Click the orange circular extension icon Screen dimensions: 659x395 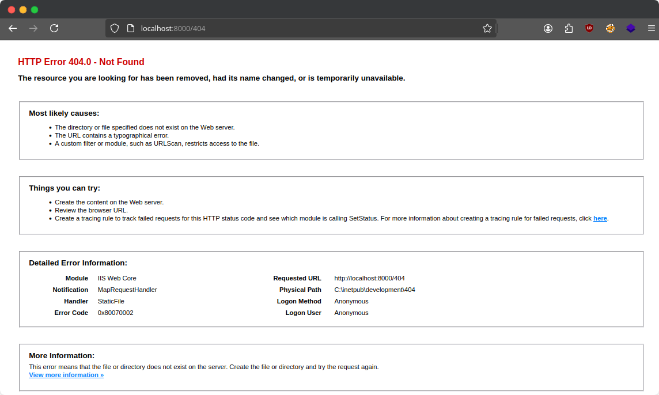pyautogui.click(x=609, y=28)
